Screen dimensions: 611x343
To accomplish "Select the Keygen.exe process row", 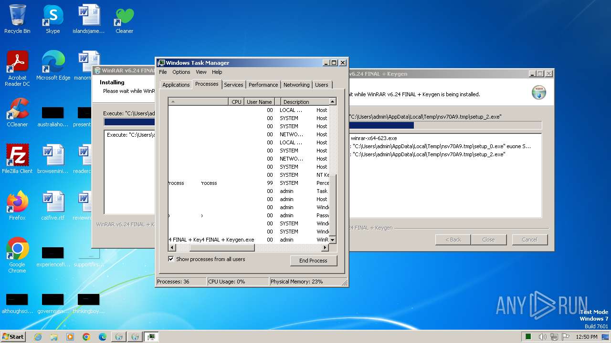I will click(x=248, y=240).
